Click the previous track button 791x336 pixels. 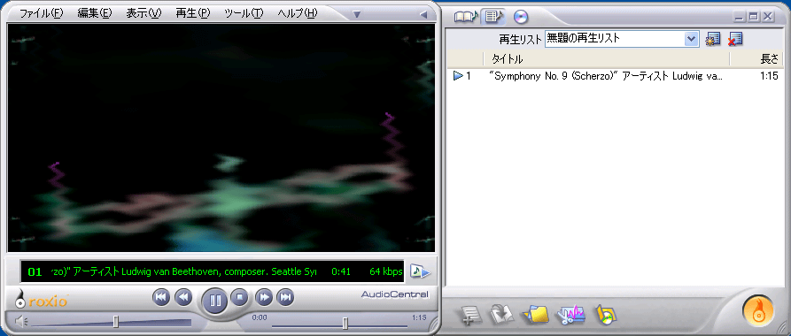tap(161, 298)
